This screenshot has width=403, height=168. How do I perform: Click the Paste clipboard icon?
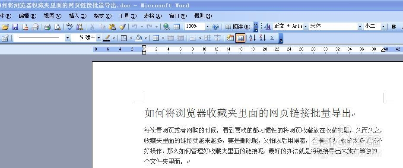coord(112,26)
